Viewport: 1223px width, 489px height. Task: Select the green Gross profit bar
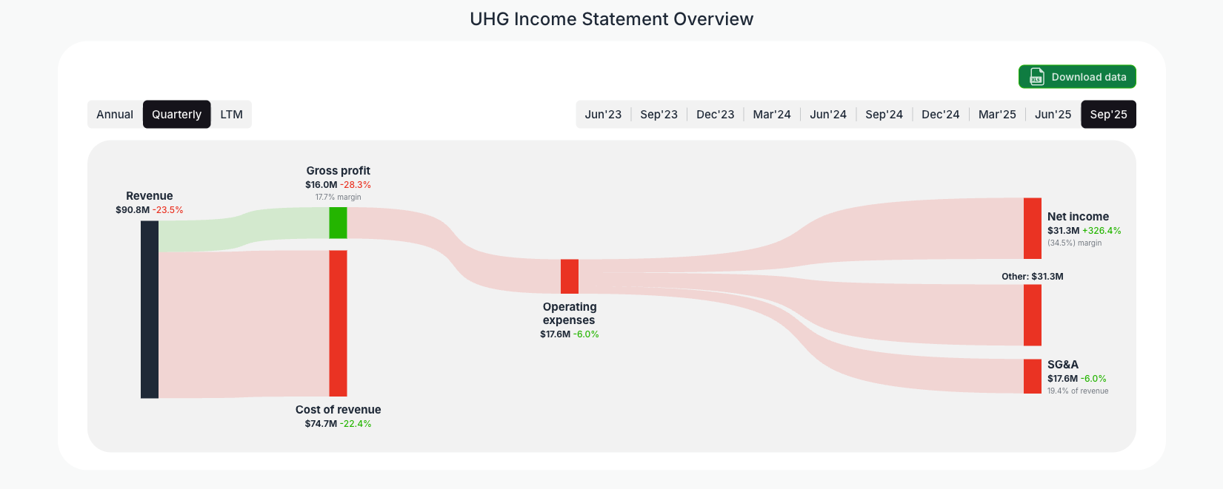[338, 223]
